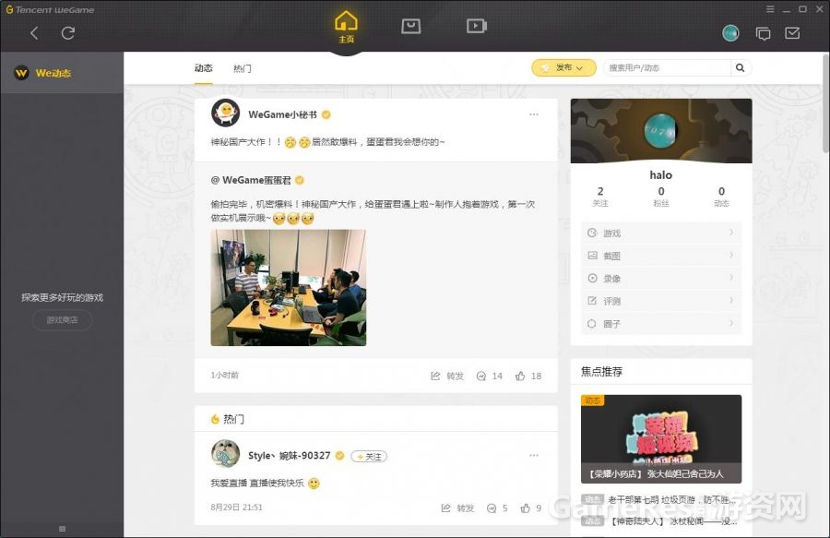View the 0 粉丝 followers count
Image resolution: width=830 pixels, height=538 pixels.
coord(661,197)
